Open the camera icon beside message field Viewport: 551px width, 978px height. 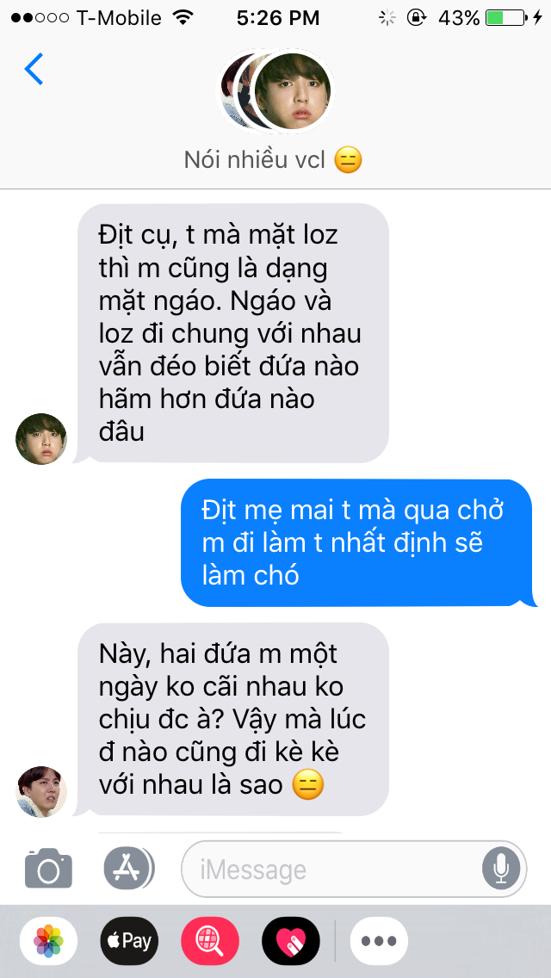pyautogui.click(x=49, y=868)
